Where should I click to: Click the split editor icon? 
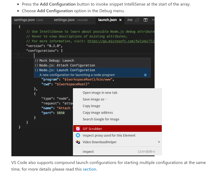pos(146,20)
